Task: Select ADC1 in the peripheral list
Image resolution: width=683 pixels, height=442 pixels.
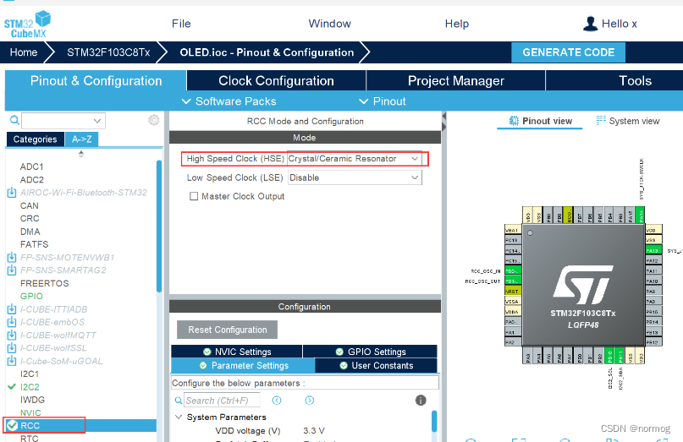Action: (x=32, y=166)
